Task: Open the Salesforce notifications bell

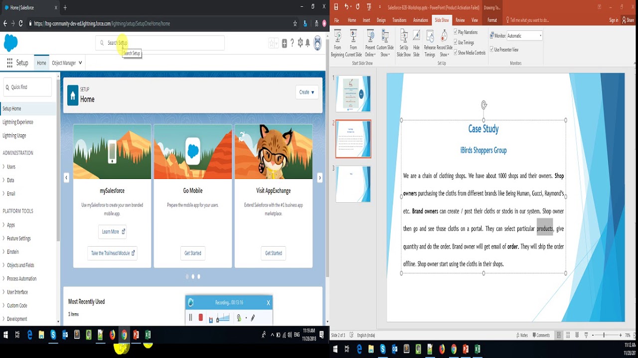Action: [x=308, y=43]
